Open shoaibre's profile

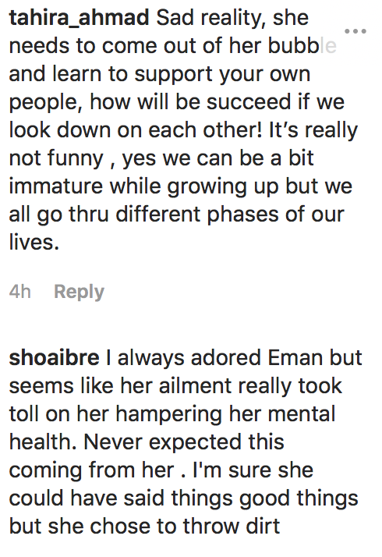[x=54, y=357]
